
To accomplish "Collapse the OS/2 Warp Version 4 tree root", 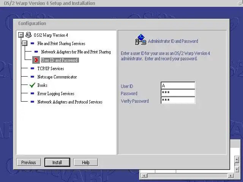I will click(x=21, y=35).
